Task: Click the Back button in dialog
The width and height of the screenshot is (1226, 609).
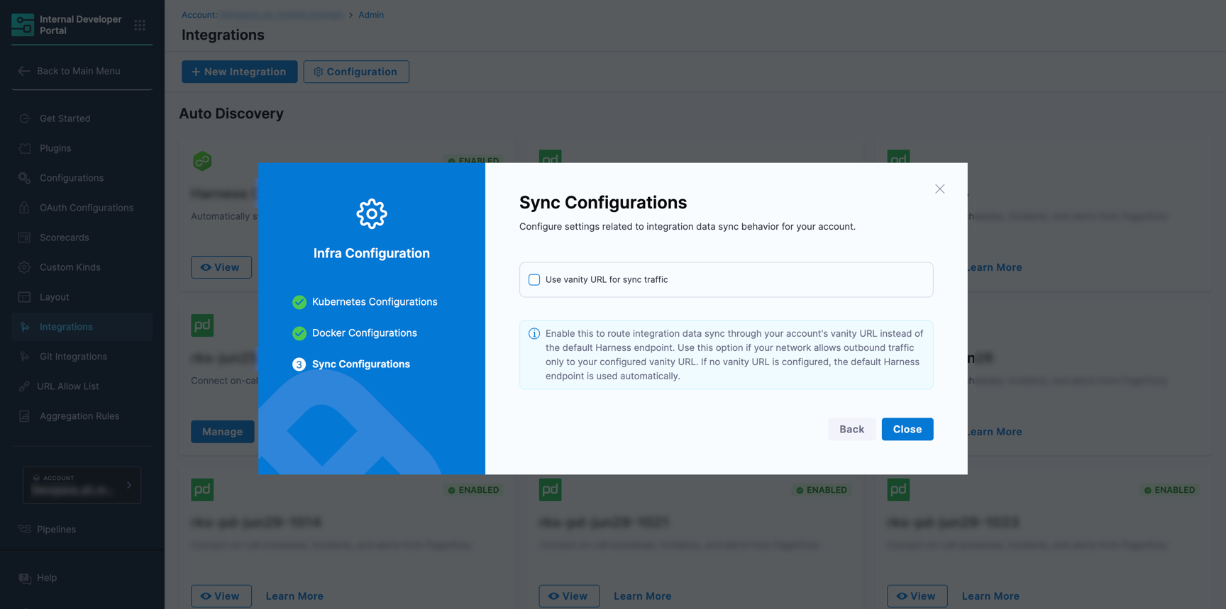Action: click(851, 429)
